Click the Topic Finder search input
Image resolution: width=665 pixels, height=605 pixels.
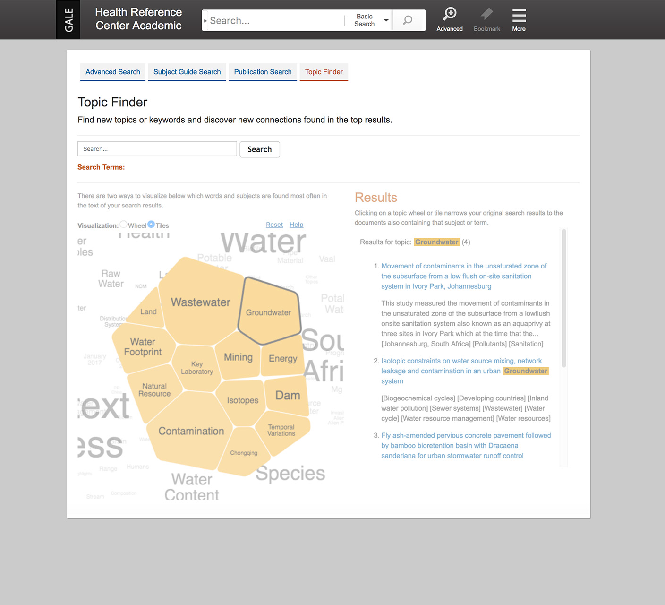click(x=157, y=149)
